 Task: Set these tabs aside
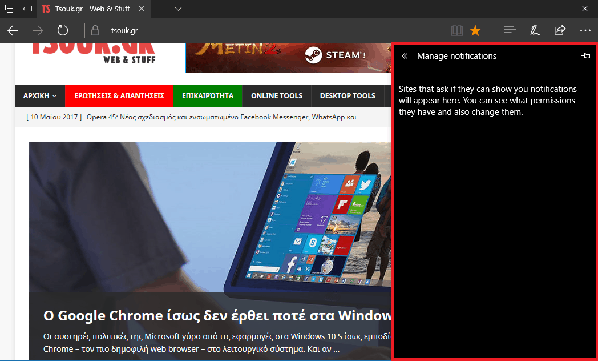[27, 9]
